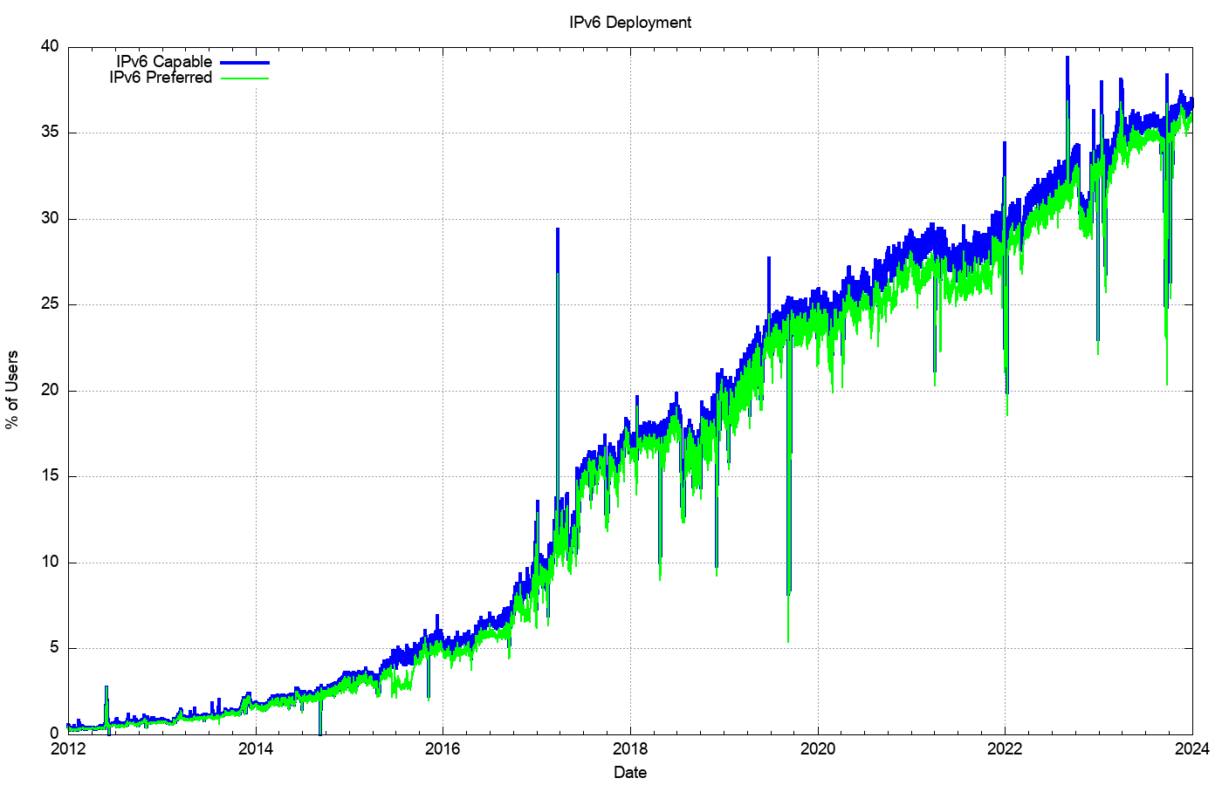Click the tall blue spike peak in early 2017
1222x785 pixels.
pos(558,229)
